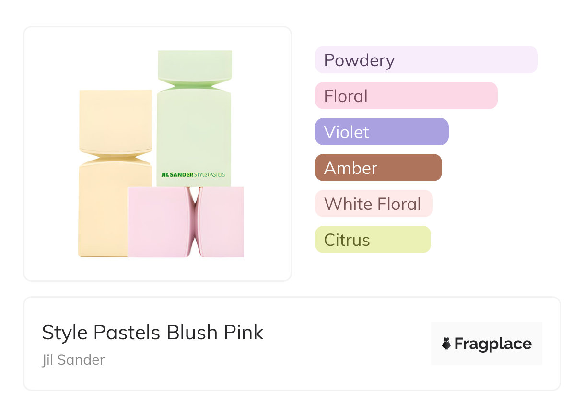Click the green bottle's cap
Image resolution: width=584 pixels, height=414 pixels.
pos(195,65)
